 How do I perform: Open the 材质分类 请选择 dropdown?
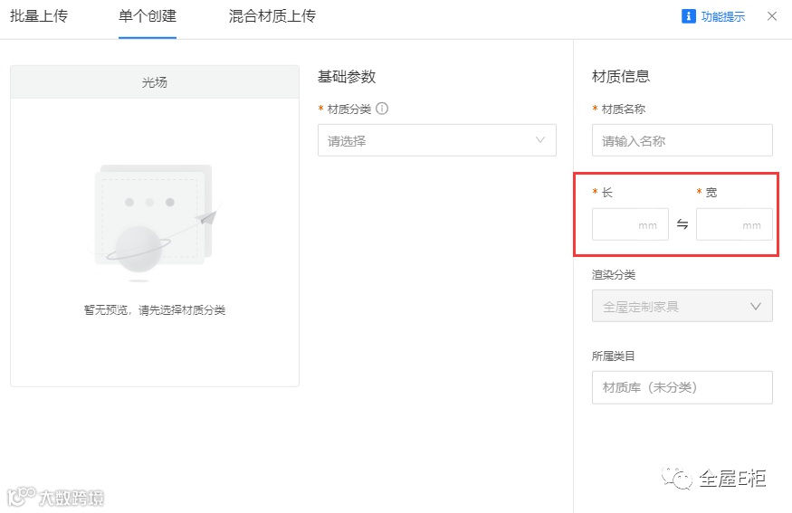(425, 140)
